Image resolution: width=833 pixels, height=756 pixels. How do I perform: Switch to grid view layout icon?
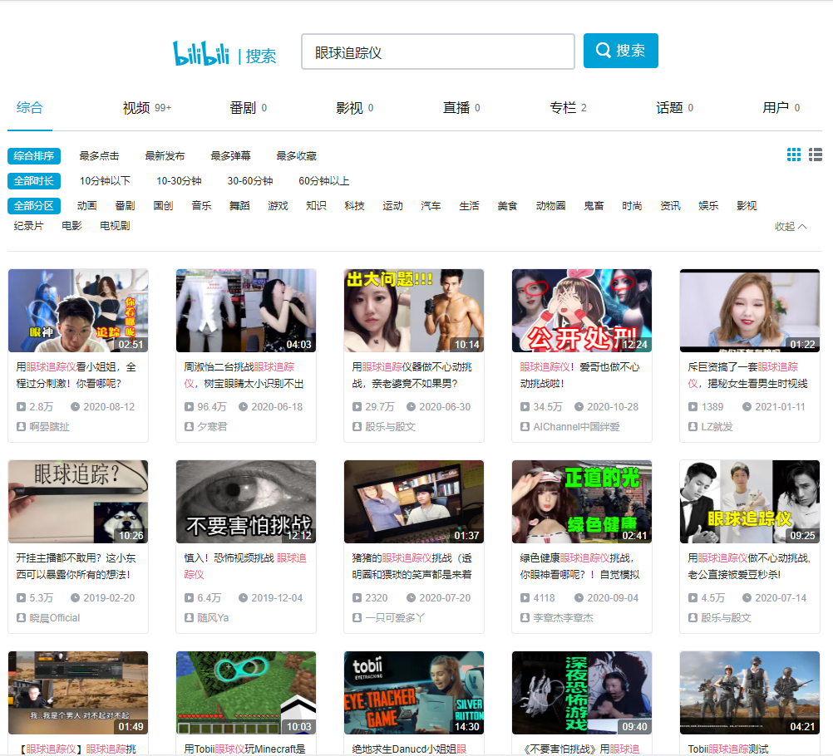pos(794,155)
